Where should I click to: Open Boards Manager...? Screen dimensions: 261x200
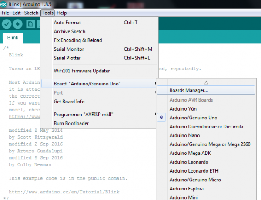pos(206,90)
